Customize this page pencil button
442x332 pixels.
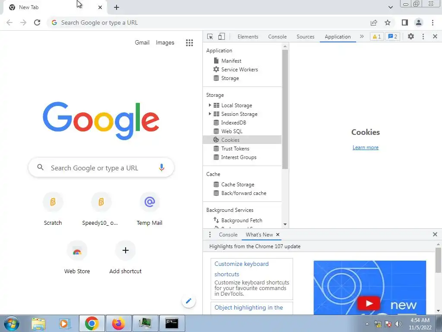point(189,301)
